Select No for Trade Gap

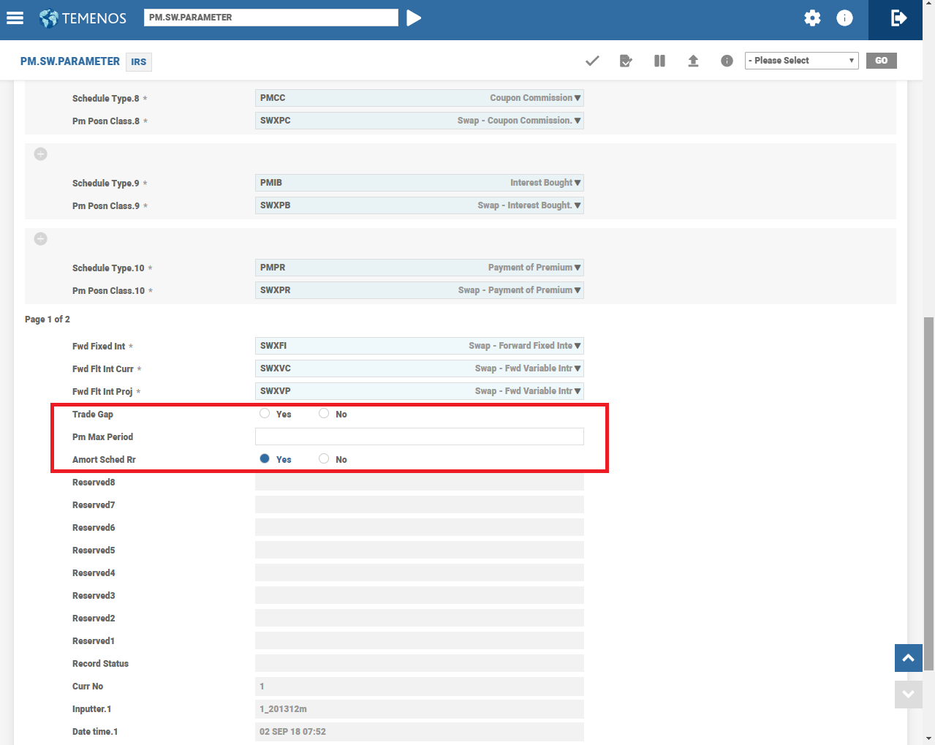[324, 414]
